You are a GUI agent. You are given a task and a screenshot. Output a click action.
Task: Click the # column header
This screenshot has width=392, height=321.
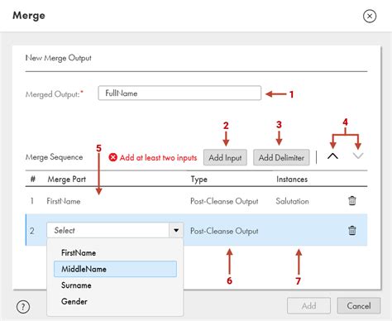(33, 180)
